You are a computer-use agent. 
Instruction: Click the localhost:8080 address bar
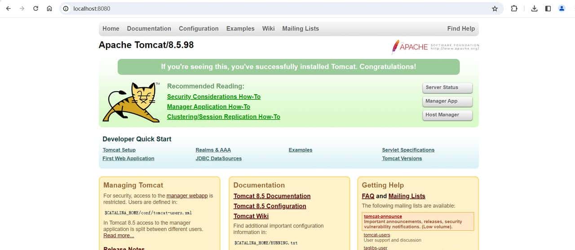(270, 9)
